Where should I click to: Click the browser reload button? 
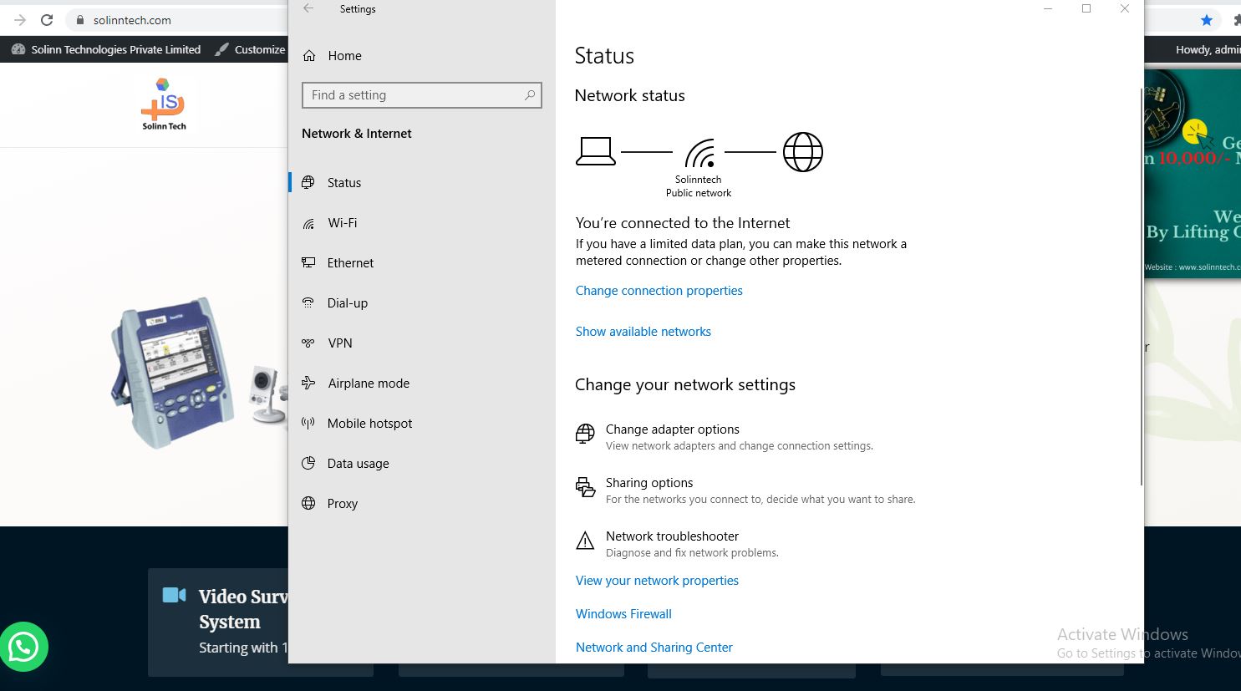point(47,20)
